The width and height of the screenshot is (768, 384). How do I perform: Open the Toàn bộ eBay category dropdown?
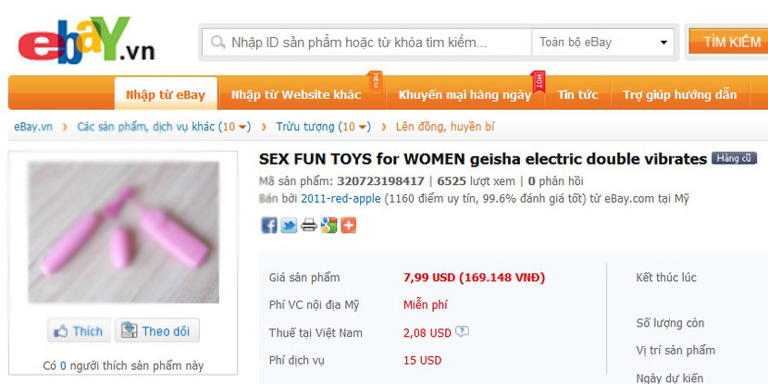pos(603,43)
